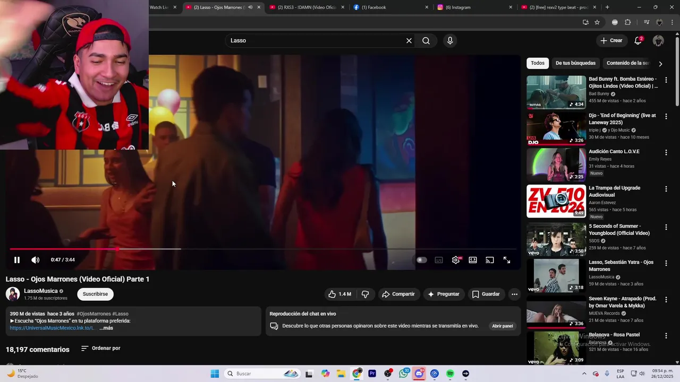The height and width of the screenshot is (382, 680).
Task: Open Spotify from the taskbar
Action: [450, 374]
